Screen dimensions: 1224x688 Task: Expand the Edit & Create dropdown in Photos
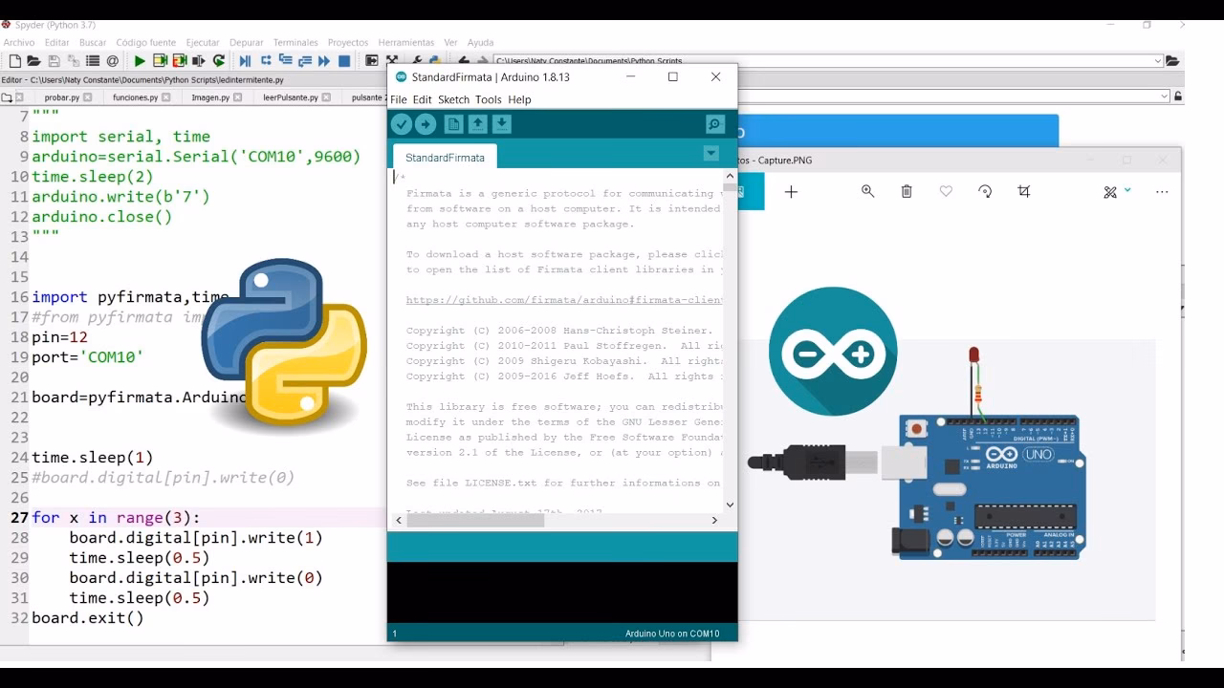[1126, 191]
